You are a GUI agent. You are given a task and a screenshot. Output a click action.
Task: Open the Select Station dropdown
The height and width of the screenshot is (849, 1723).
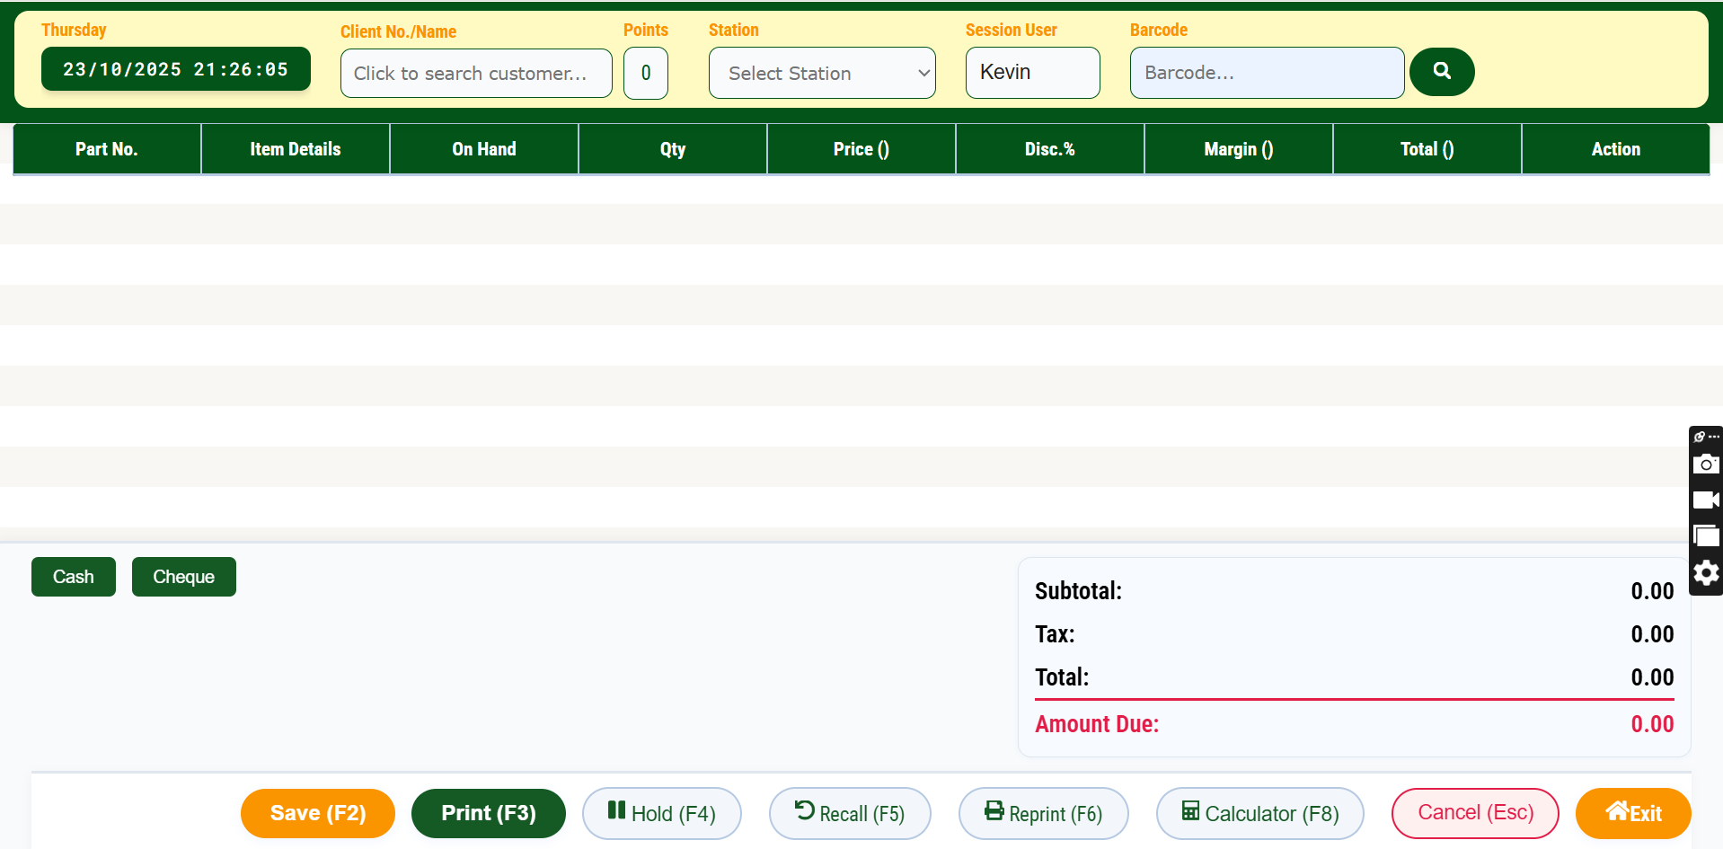click(x=821, y=73)
